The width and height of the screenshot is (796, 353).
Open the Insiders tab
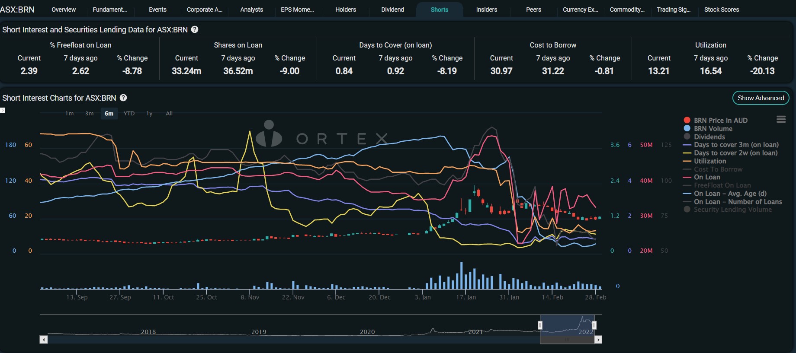(x=486, y=10)
